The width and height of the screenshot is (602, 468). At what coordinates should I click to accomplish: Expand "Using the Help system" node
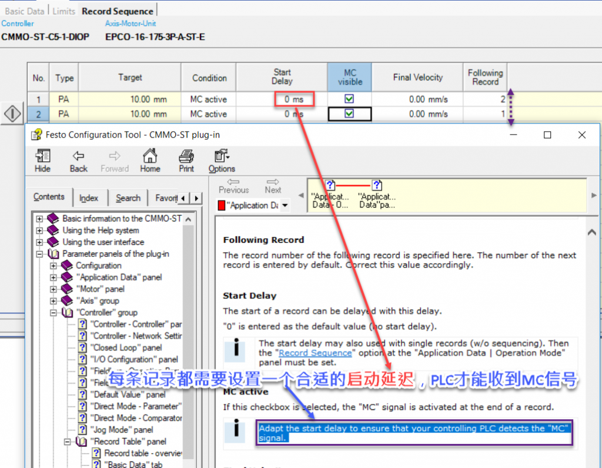tap(39, 230)
